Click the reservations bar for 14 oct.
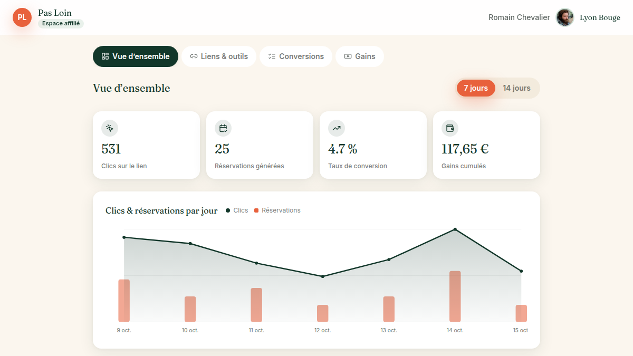The width and height of the screenshot is (633, 356). pyautogui.click(x=455, y=296)
